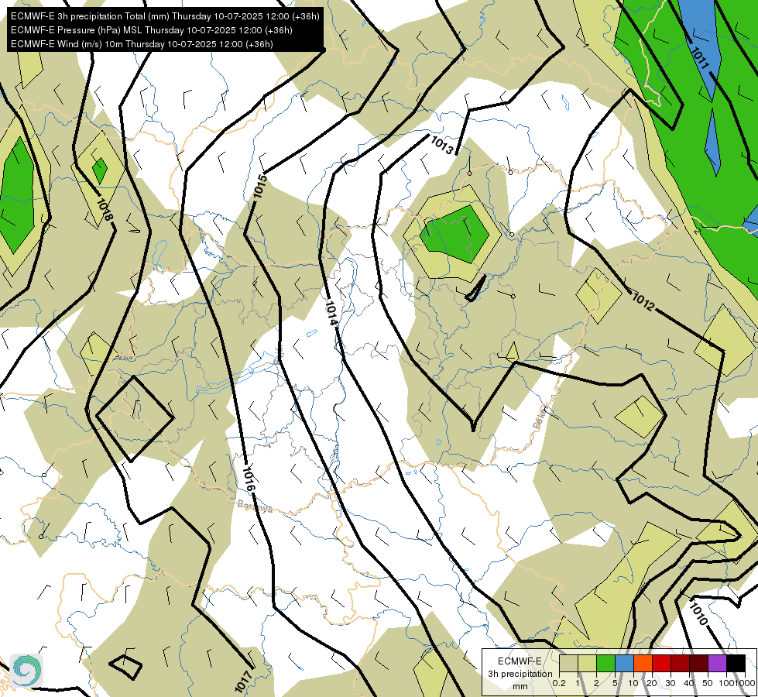Image resolution: width=758 pixels, height=697 pixels.
Task: Select the 40–50 mm maroon legend swatch
Action: coord(698,663)
